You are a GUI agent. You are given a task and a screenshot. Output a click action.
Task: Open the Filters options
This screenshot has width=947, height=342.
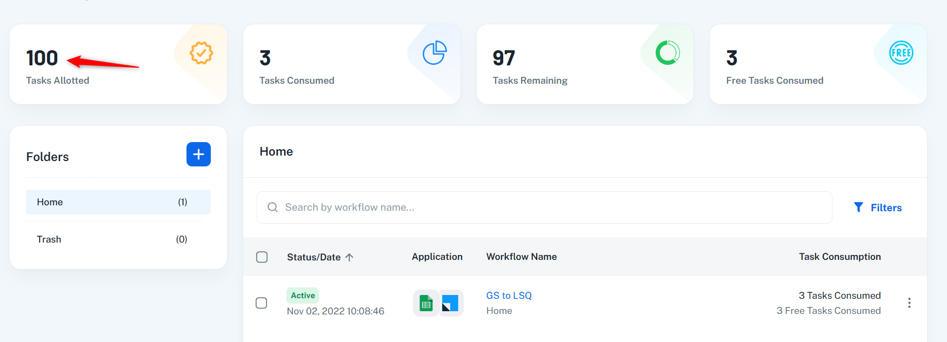(x=877, y=207)
